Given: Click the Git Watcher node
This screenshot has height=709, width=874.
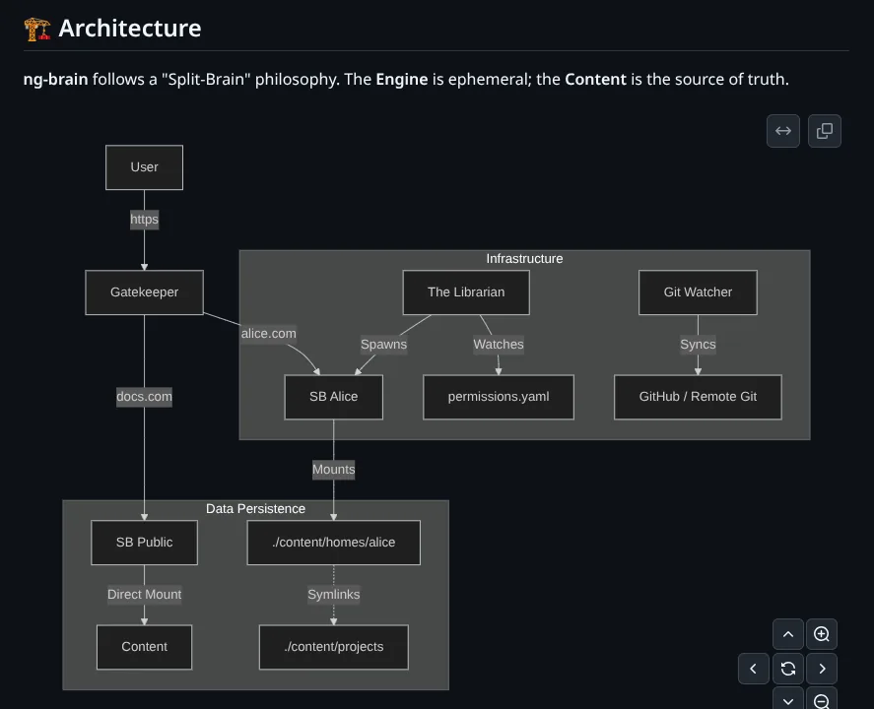Looking at the screenshot, I should [x=698, y=291].
